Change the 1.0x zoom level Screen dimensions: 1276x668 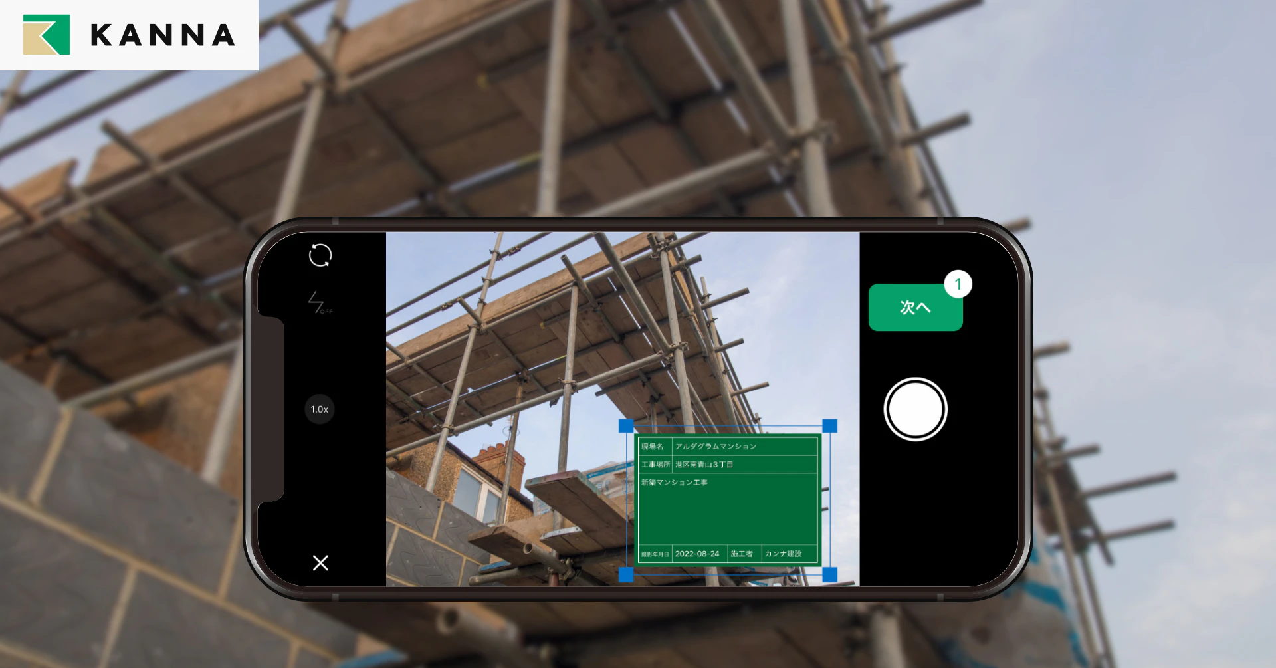pyautogui.click(x=320, y=409)
